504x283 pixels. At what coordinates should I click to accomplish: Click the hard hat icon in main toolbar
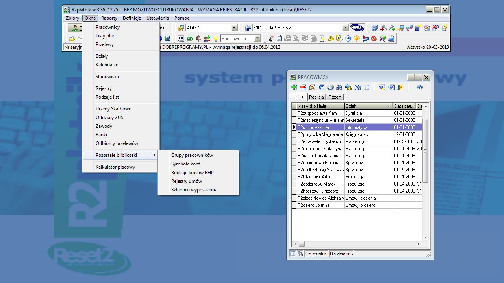331,39
